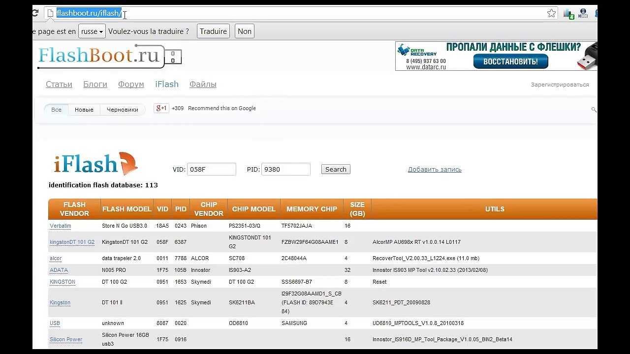Open the Форум menu item
Viewport: 630px width, 354px height.
tap(131, 84)
